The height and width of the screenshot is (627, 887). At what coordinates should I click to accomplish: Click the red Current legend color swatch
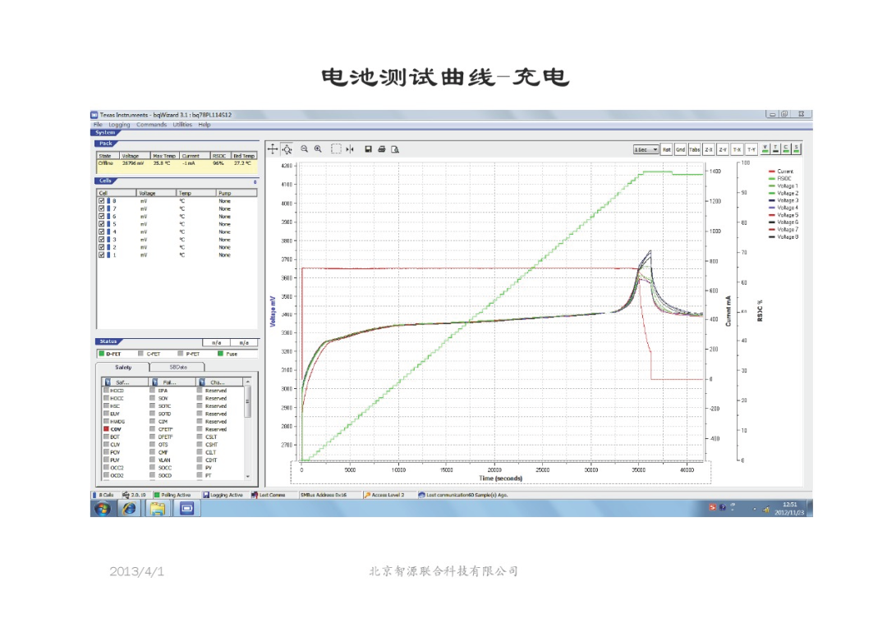(772, 172)
